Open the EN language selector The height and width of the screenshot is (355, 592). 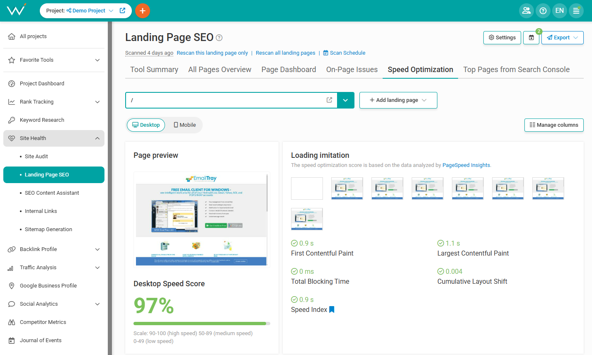pyautogui.click(x=560, y=11)
